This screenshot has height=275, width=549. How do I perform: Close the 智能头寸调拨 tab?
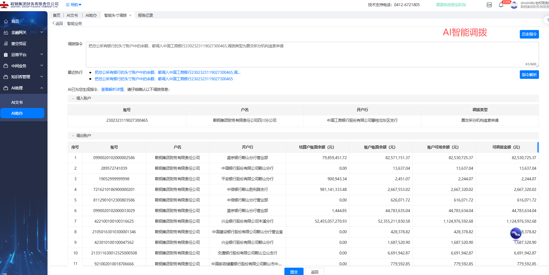(130, 15)
